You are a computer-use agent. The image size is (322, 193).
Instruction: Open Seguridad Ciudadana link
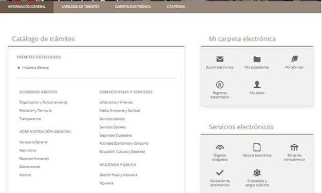coord(116,136)
